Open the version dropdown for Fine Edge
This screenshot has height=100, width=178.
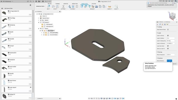click(30, 22)
